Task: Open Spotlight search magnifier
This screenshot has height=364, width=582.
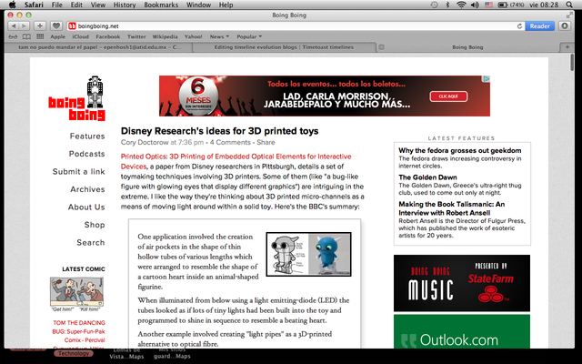Action: pos(569,5)
